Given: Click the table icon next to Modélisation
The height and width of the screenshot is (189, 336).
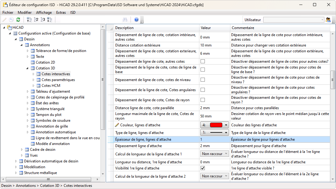Looking at the screenshot, I should (21, 167).
